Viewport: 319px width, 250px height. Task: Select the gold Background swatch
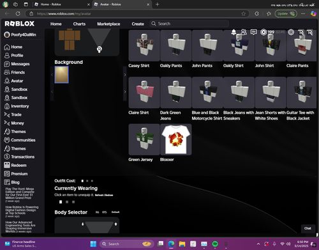[61, 75]
